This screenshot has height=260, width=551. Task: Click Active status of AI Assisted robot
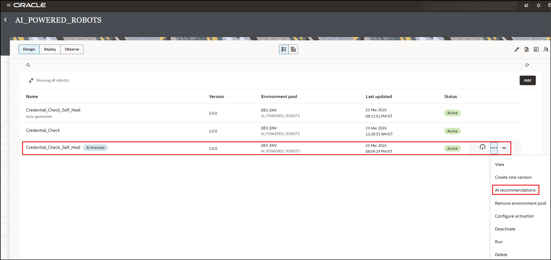(x=452, y=149)
